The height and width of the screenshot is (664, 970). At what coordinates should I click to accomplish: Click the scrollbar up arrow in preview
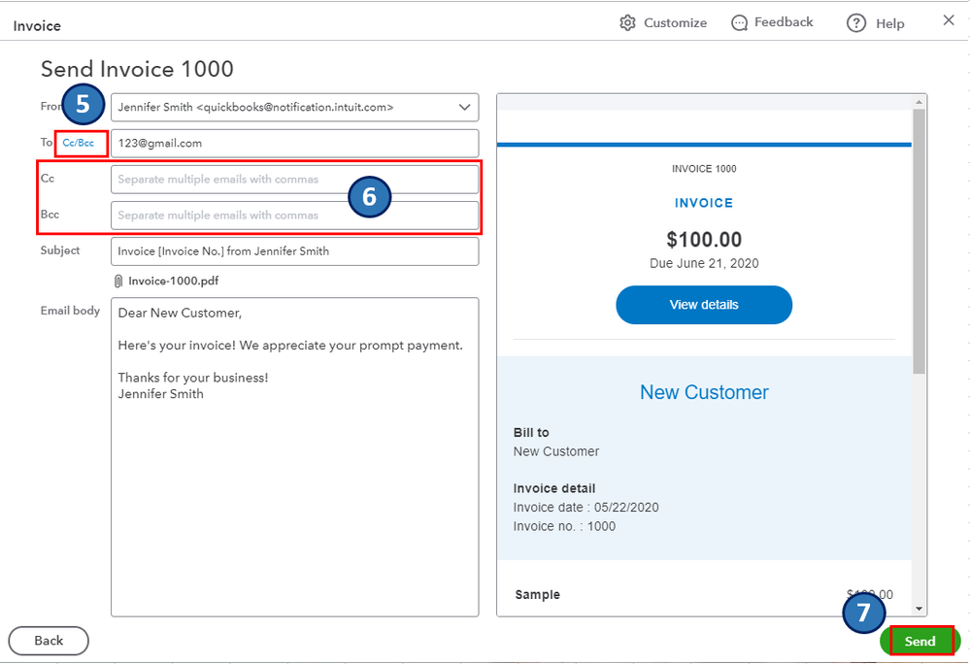[919, 102]
